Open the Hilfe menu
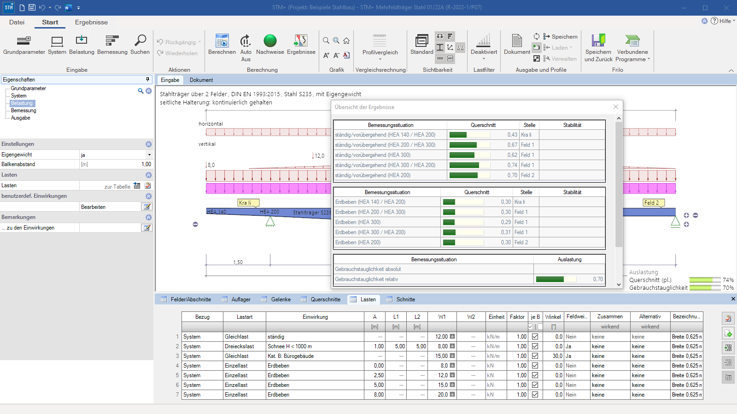737x414 pixels. pos(722,21)
